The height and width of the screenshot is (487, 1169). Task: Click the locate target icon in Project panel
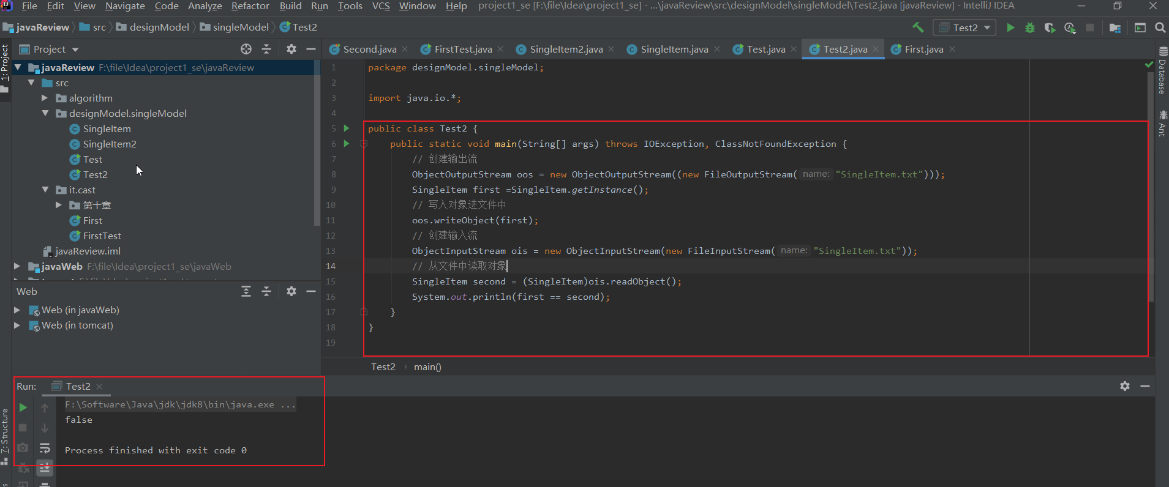[x=246, y=49]
